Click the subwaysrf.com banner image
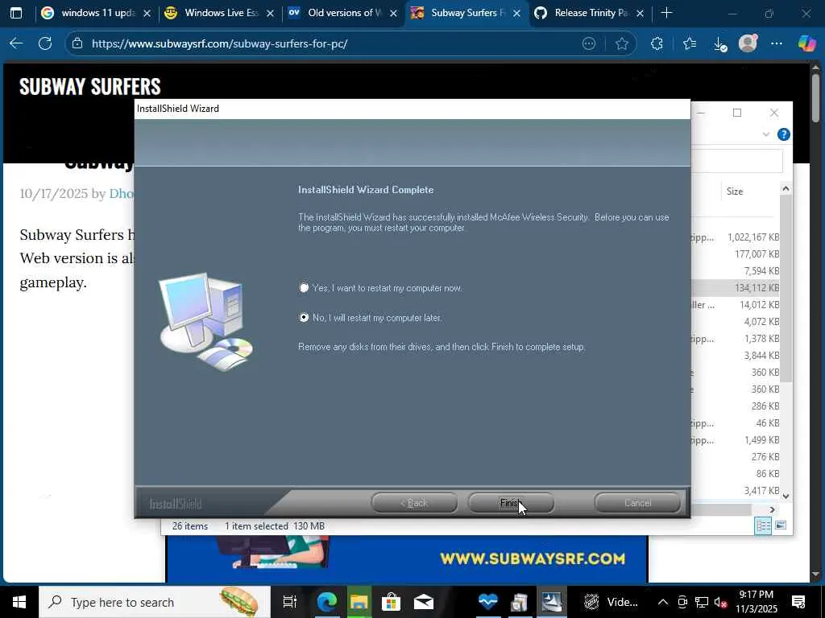 407,558
